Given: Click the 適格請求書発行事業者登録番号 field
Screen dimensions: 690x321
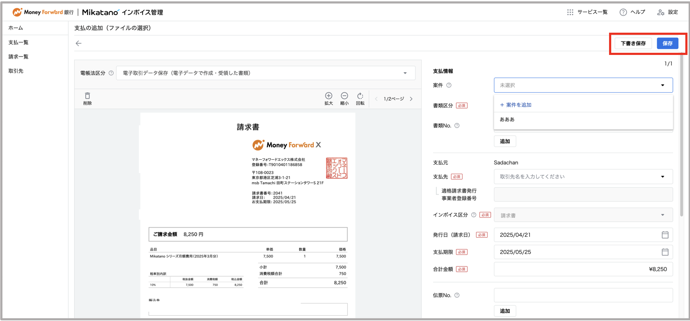Looking at the screenshot, I should [583, 195].
